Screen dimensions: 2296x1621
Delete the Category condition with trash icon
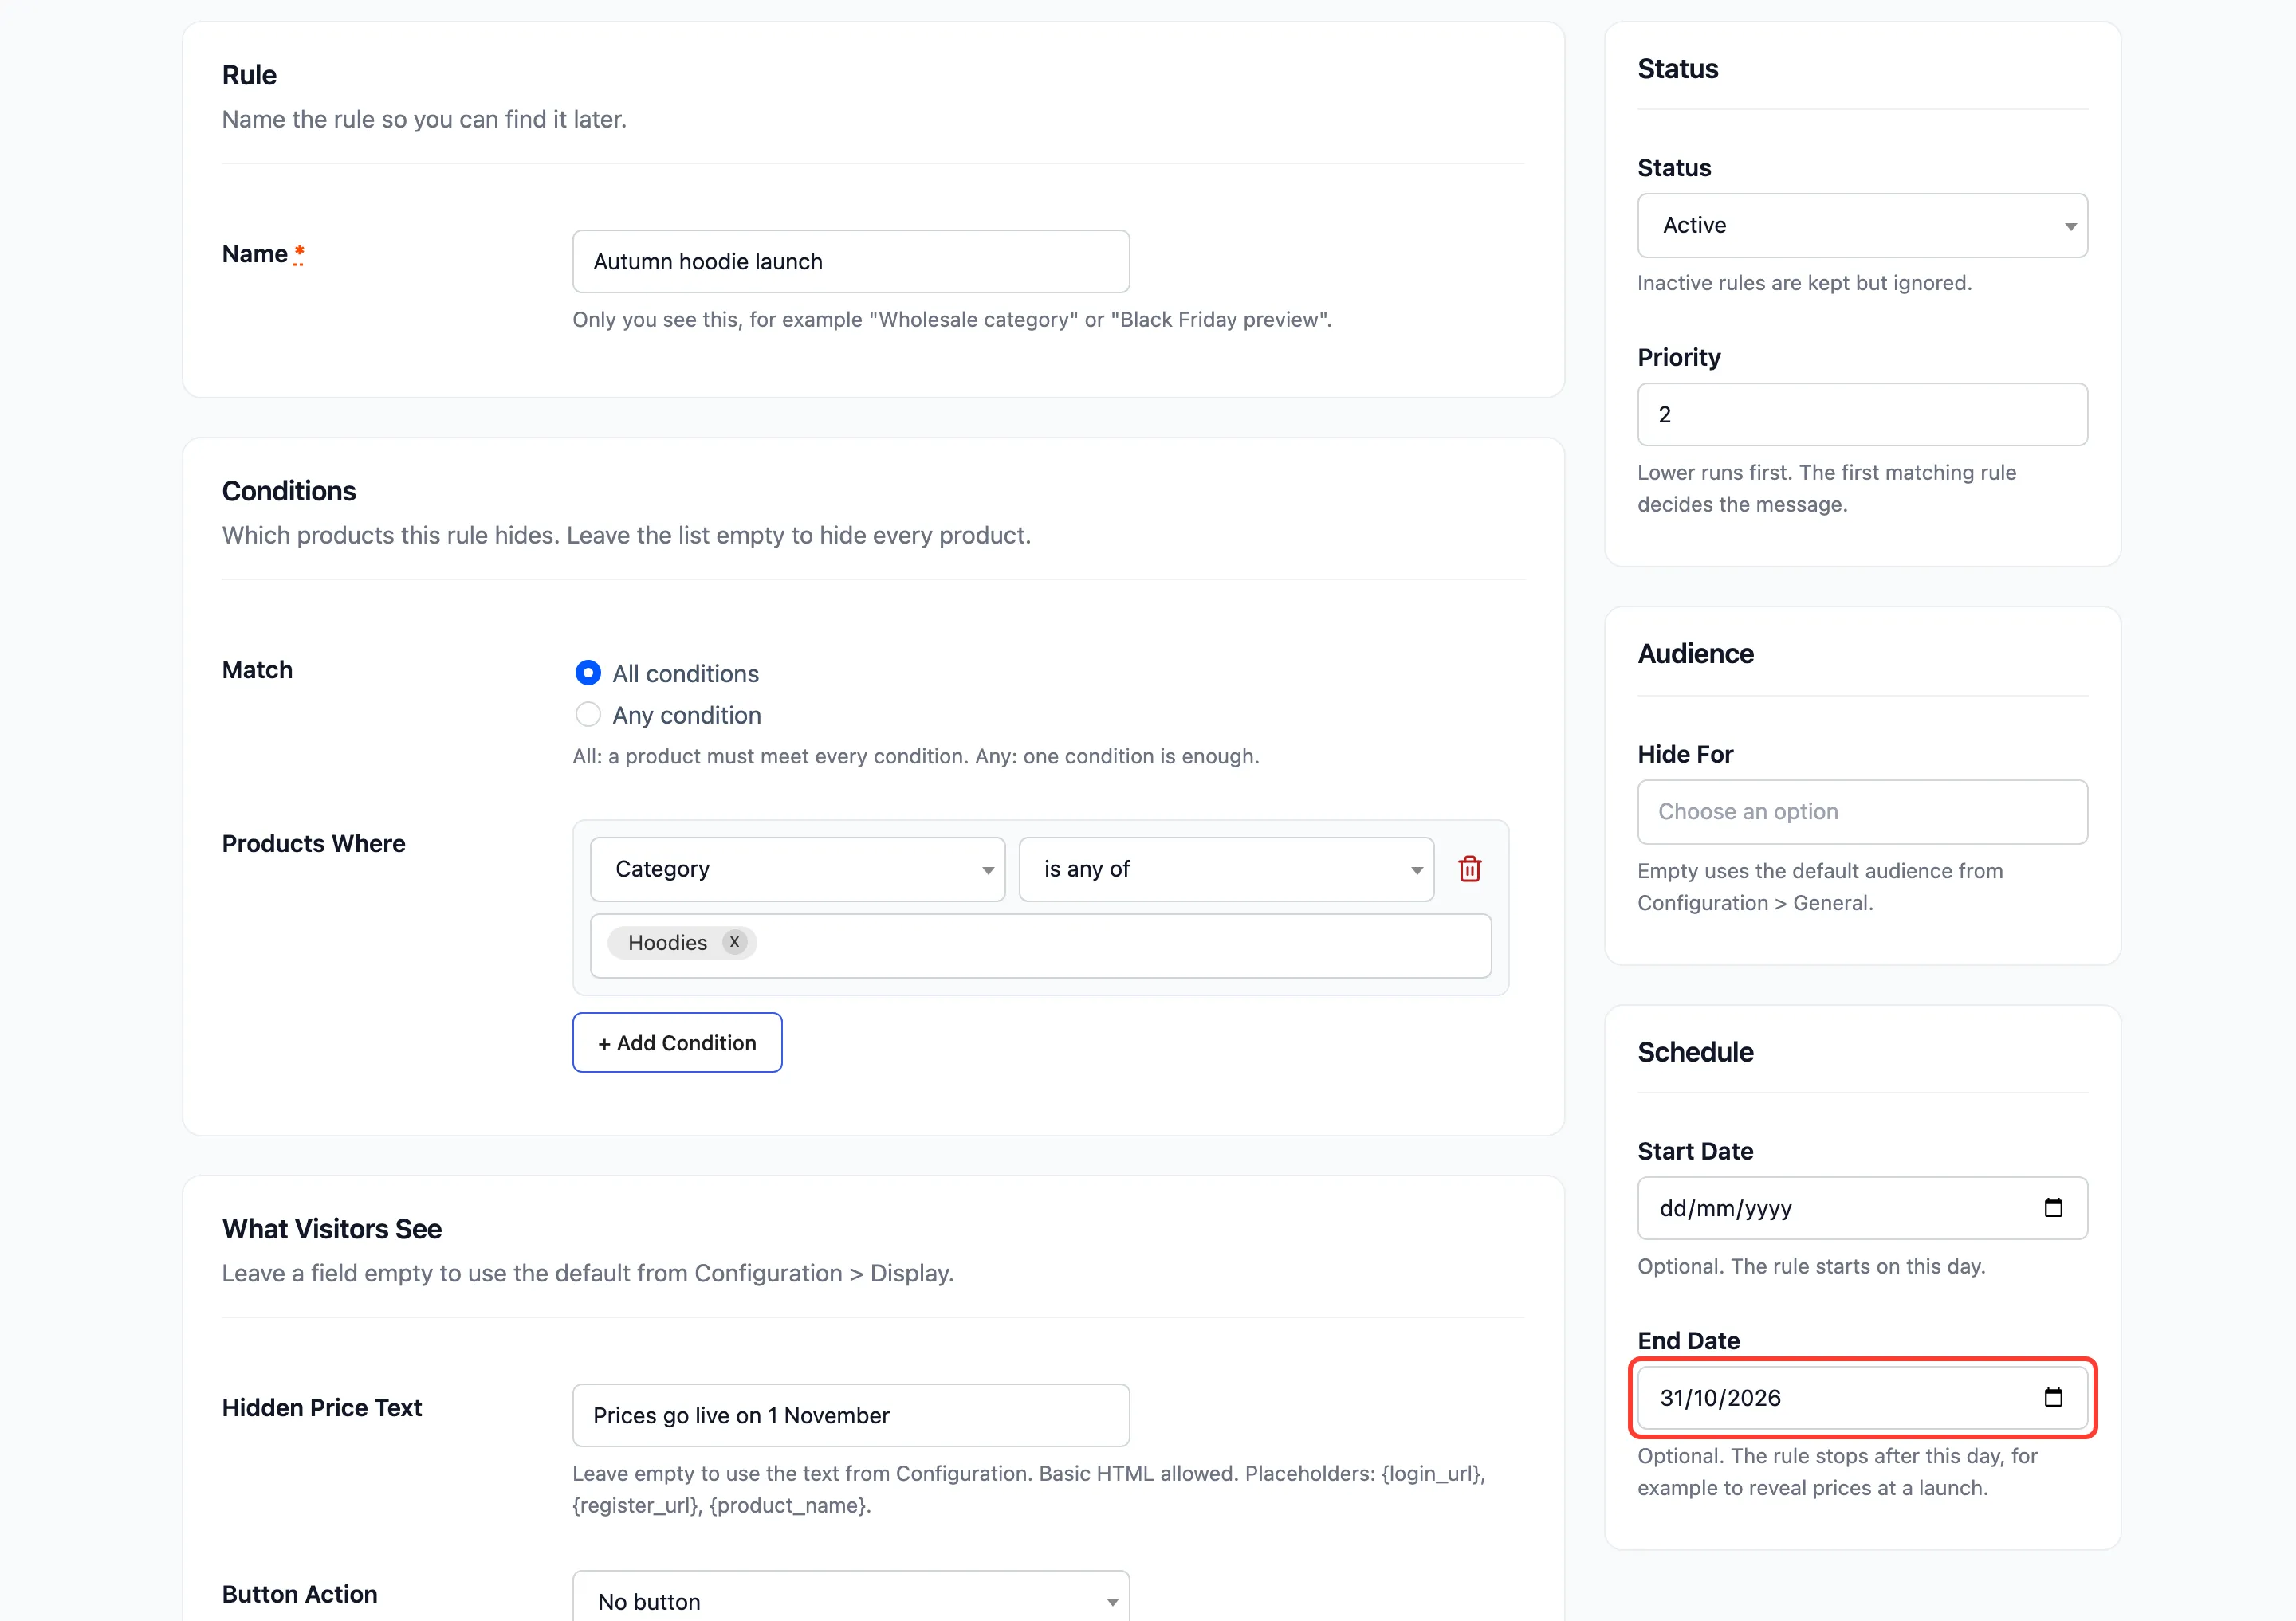point(1469,869)
